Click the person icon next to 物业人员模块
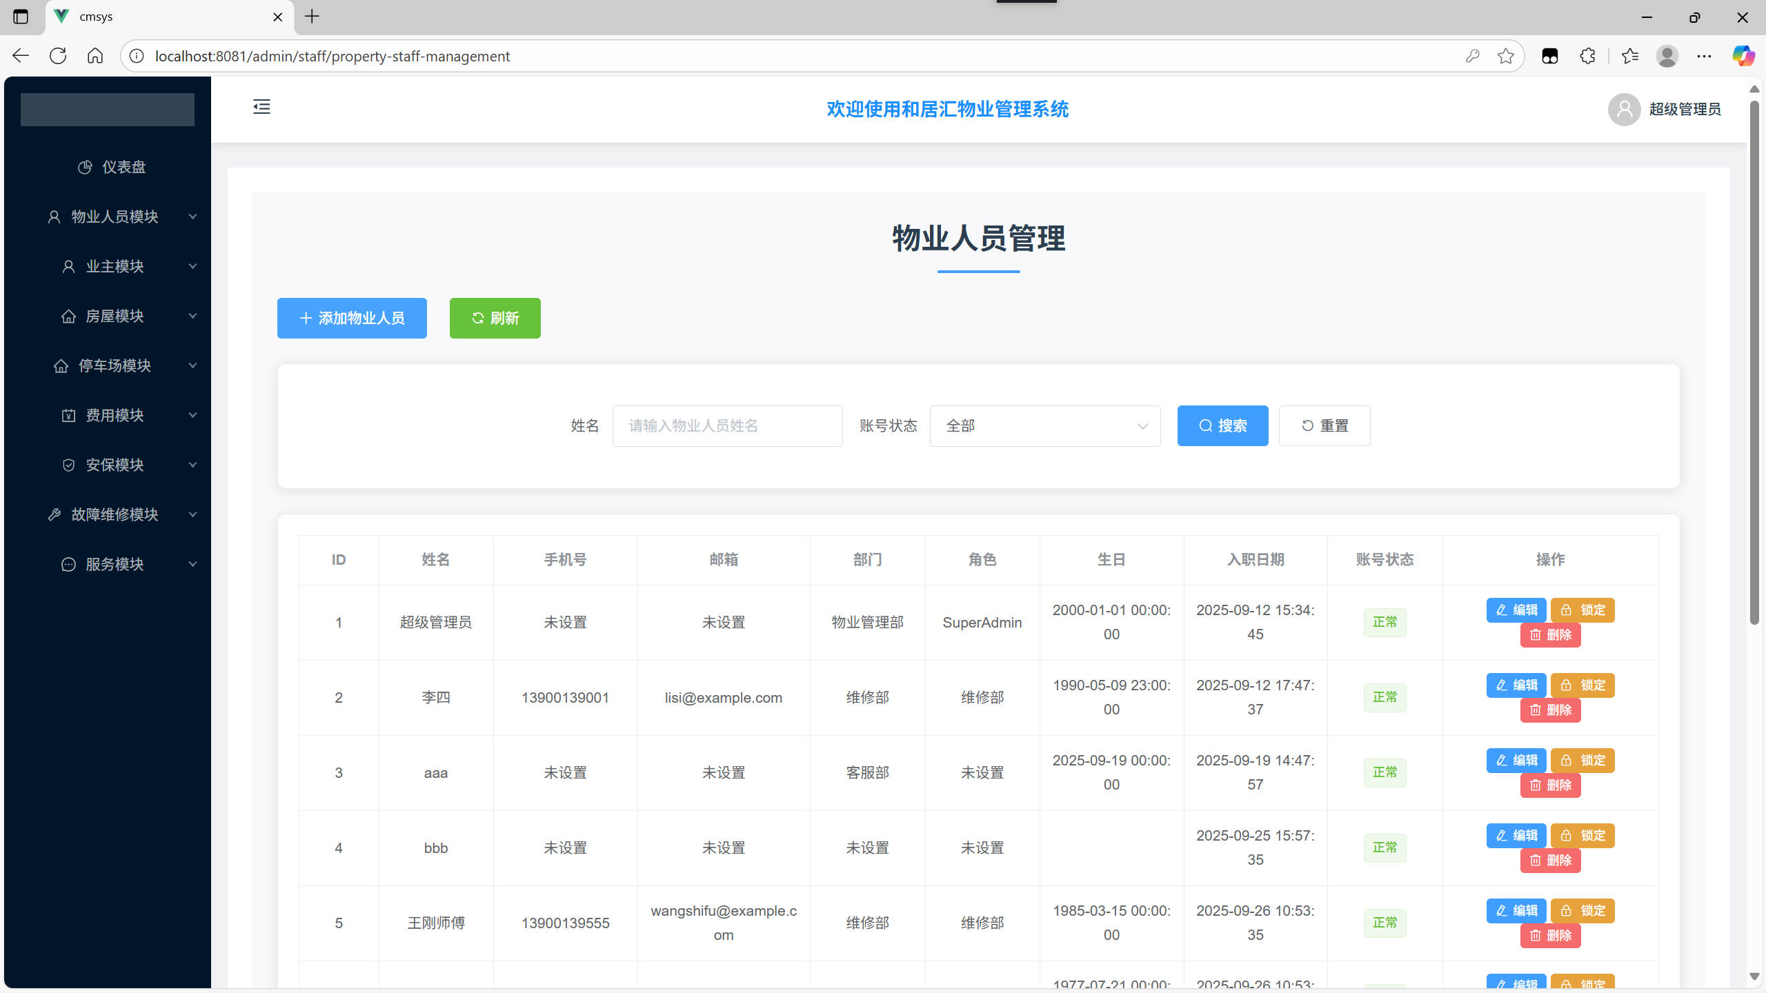The width and height of the screenshot is (1766, 993). tap(54, 217)
